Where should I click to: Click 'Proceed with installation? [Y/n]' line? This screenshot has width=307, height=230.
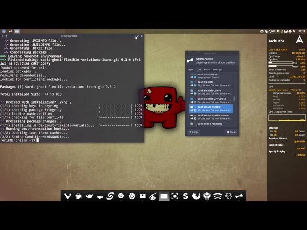click(x=36, y=102)
